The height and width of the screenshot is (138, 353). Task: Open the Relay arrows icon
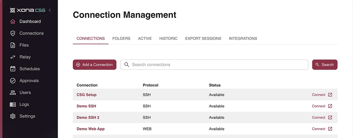point(13,57)
